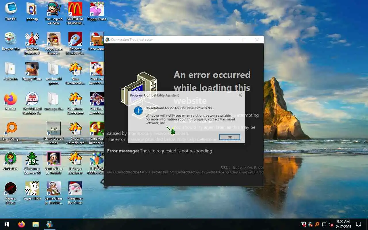
Task: Launch Island Wars 2 Xmas
Action: click(x=53, y=133)
